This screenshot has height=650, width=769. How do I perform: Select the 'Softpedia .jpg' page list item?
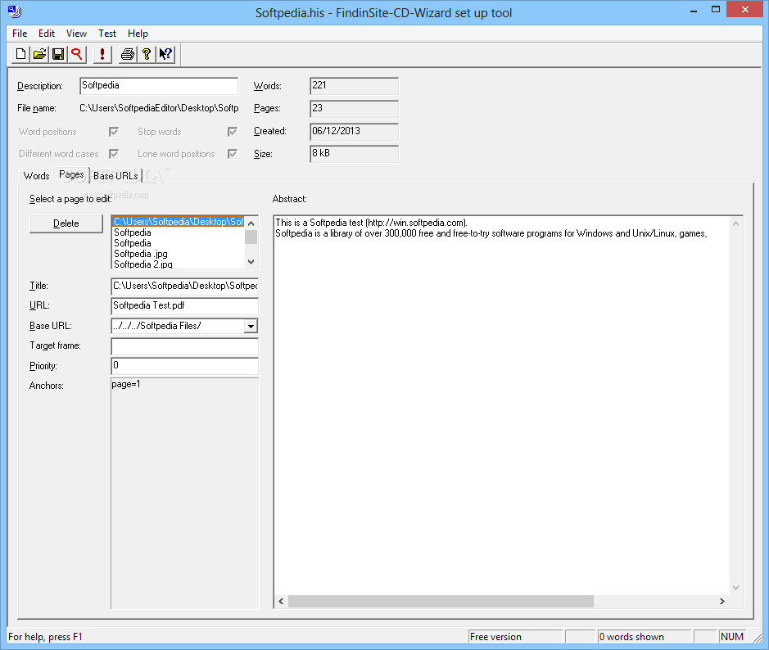click(x=141, y=254)
